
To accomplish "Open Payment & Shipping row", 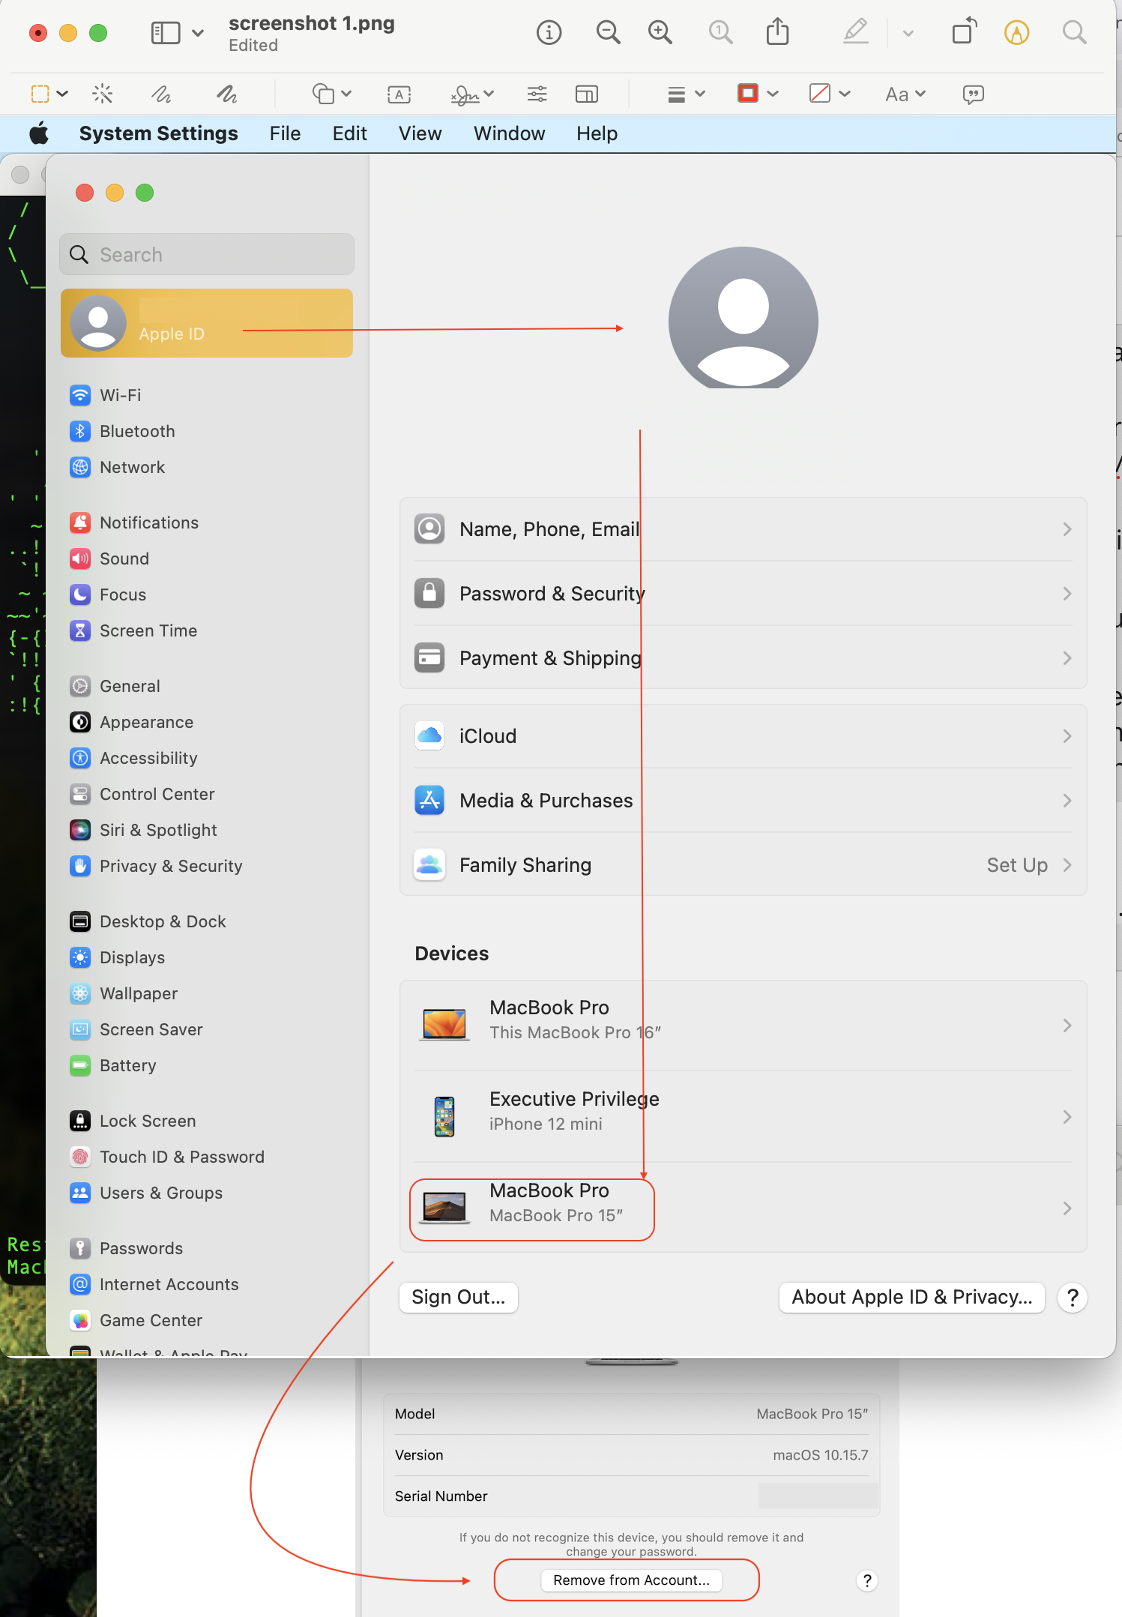I will pos(743,658).
